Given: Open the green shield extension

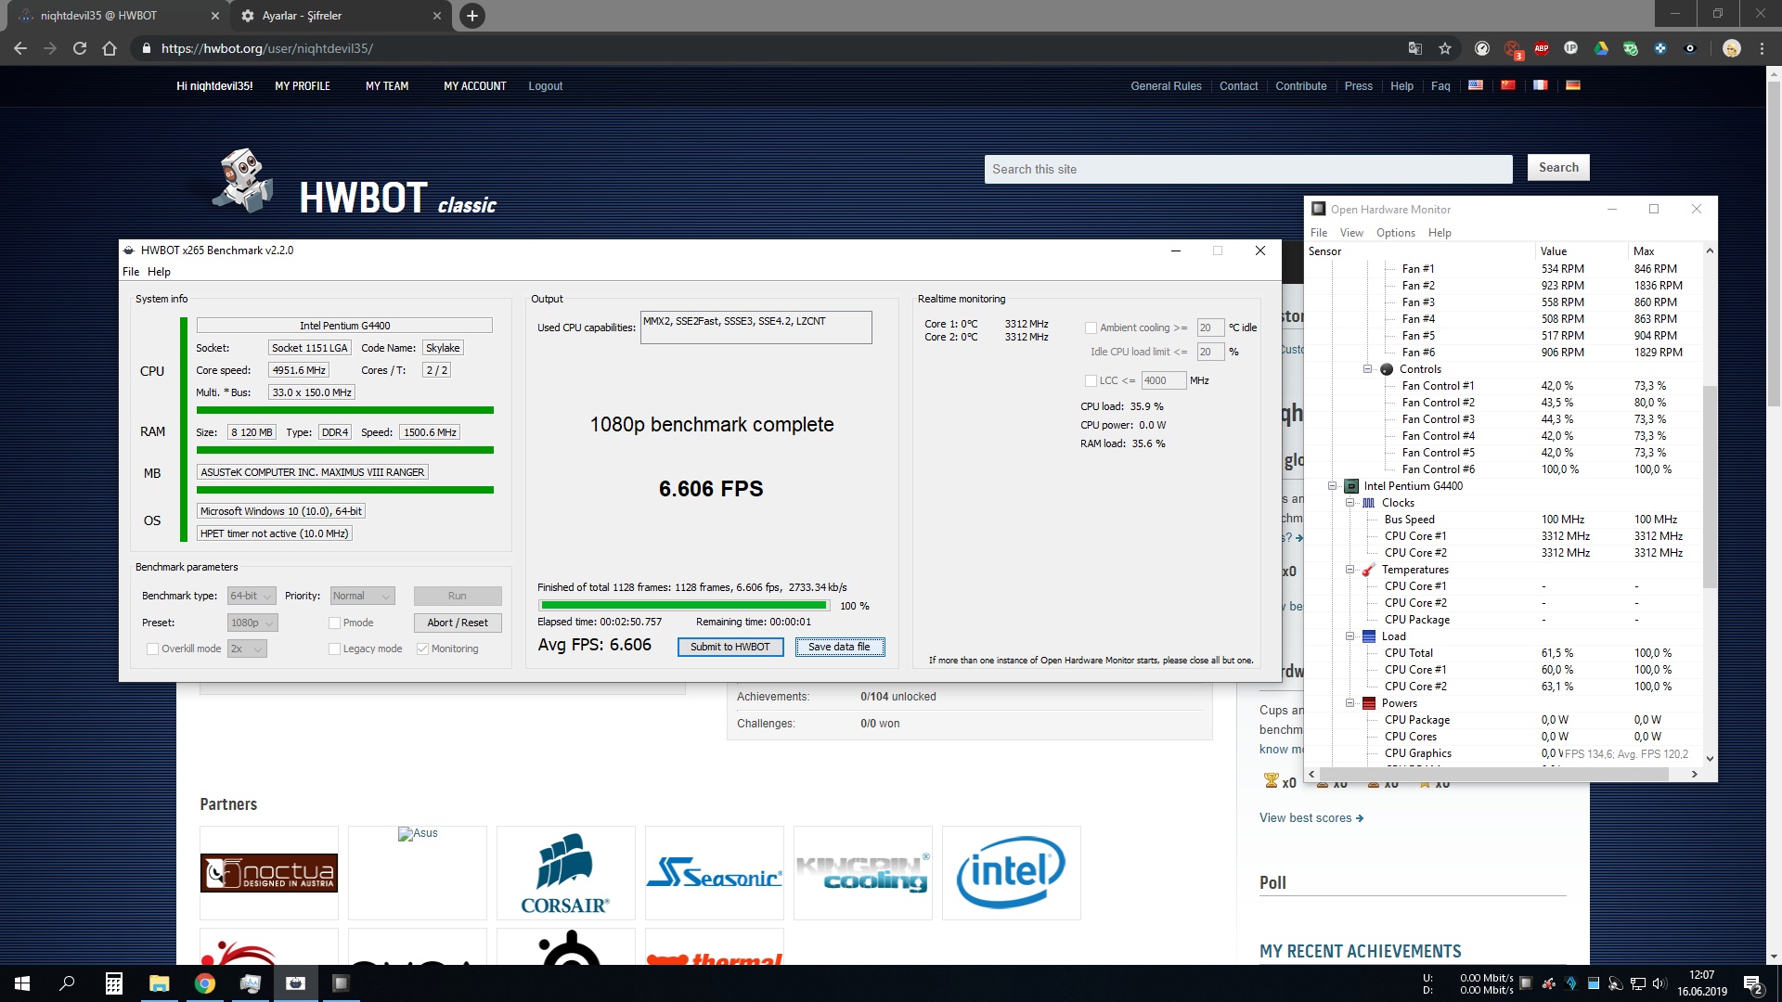Looking at the screenshot, I should click(1631, 48).
